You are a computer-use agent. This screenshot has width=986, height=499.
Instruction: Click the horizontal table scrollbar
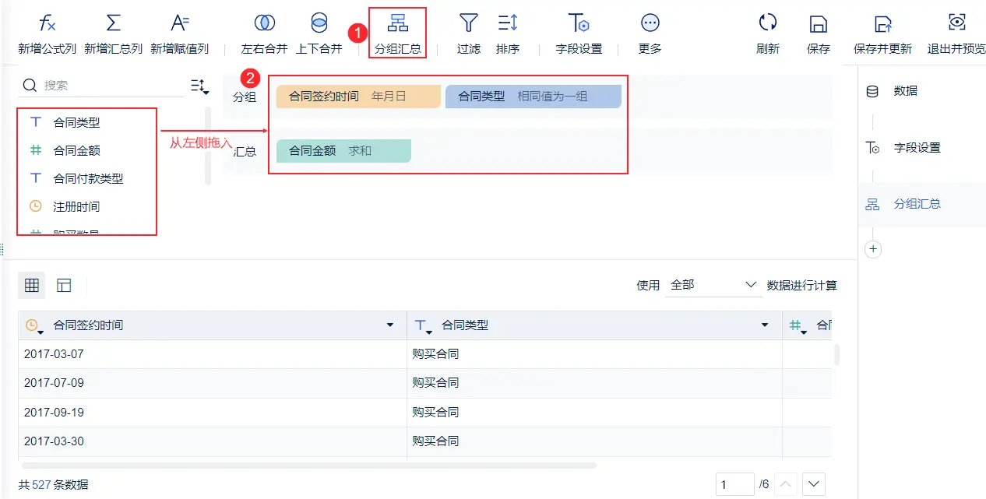[308, 466]
